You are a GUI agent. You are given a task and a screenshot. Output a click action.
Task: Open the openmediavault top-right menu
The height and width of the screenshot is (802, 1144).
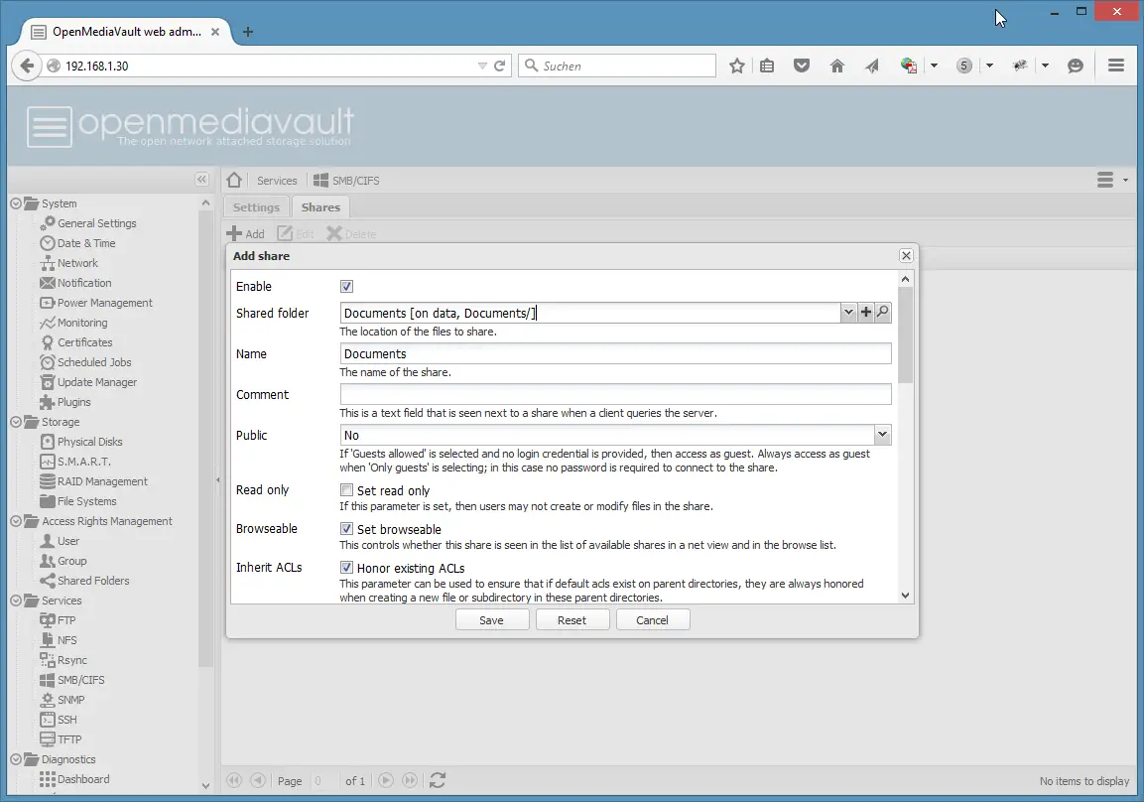tap(1112, 180)
